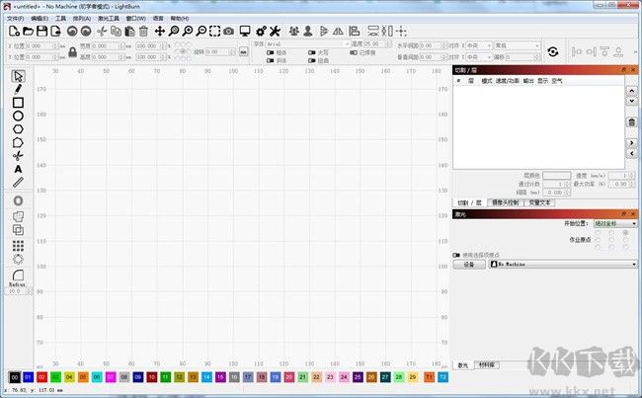Open the Grid Array tool
This screenshot has width=642, height=398.
point(18,246)
